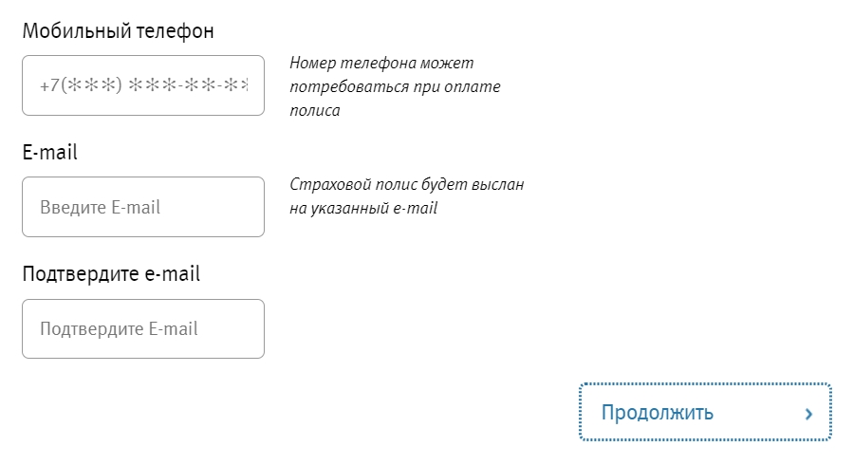The width and height of the screenshot is (853, 465).
Task: Click into the Введите E-mail field
Action: click(142, 207)
